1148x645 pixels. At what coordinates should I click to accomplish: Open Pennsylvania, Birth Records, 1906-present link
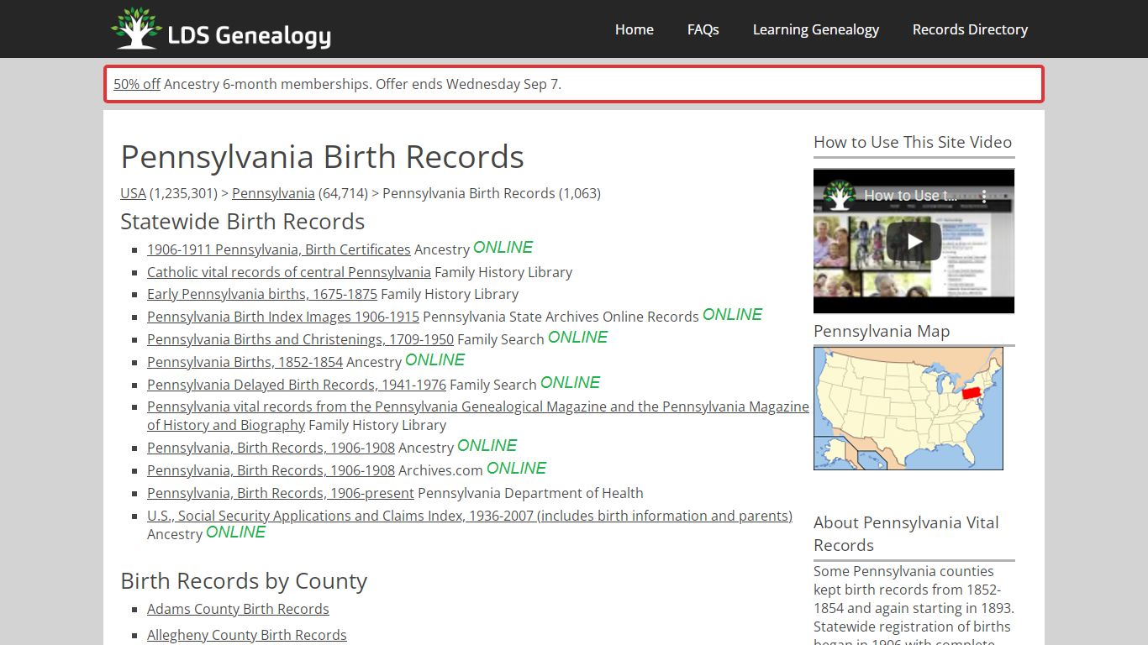[281, 493]
